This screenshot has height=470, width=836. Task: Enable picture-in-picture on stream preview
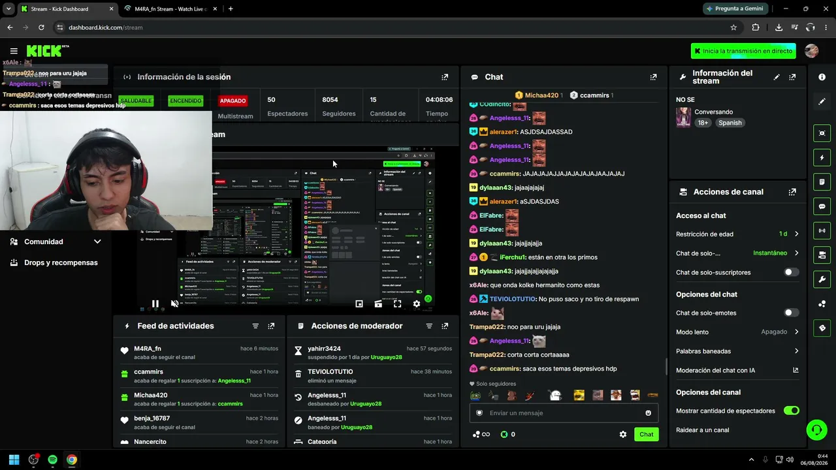(359, 304)
